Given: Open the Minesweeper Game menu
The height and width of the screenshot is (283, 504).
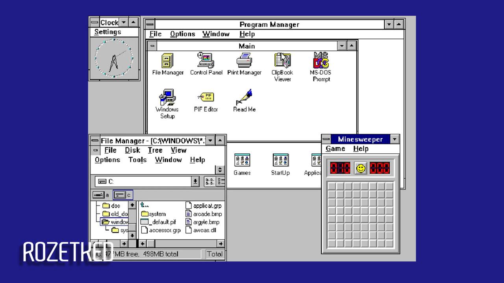Looking at the screenshot, I should 335,149.
